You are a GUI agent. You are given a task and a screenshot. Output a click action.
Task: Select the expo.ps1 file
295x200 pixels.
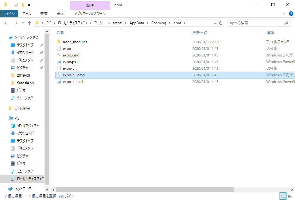(x=70, y=62)
